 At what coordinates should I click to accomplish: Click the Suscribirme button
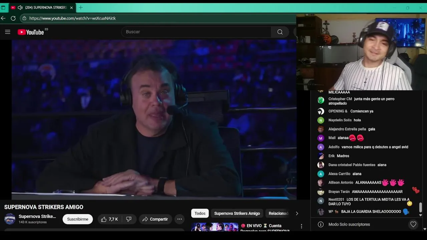tap(78, 219)
